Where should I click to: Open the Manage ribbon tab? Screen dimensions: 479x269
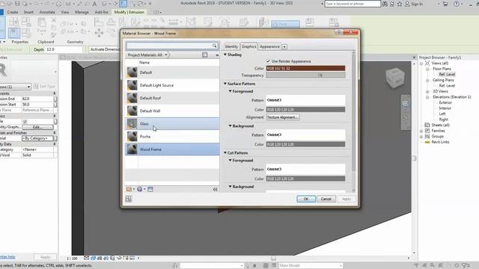(82, 12)
